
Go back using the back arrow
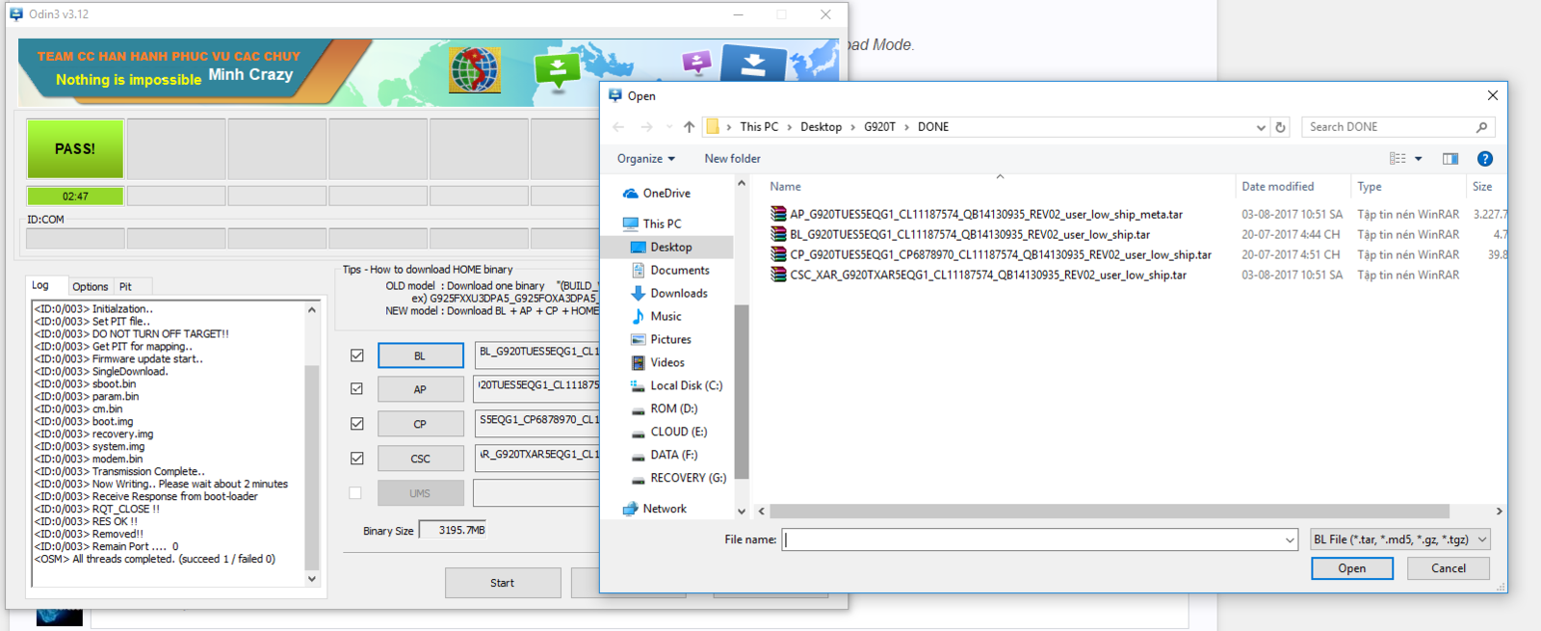click(x=618, y=127)
